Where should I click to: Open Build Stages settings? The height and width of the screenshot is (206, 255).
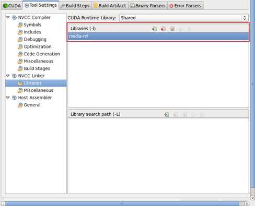pos(37,68)
